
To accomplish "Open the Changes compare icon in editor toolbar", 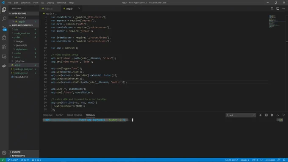I will pos(272,8).
